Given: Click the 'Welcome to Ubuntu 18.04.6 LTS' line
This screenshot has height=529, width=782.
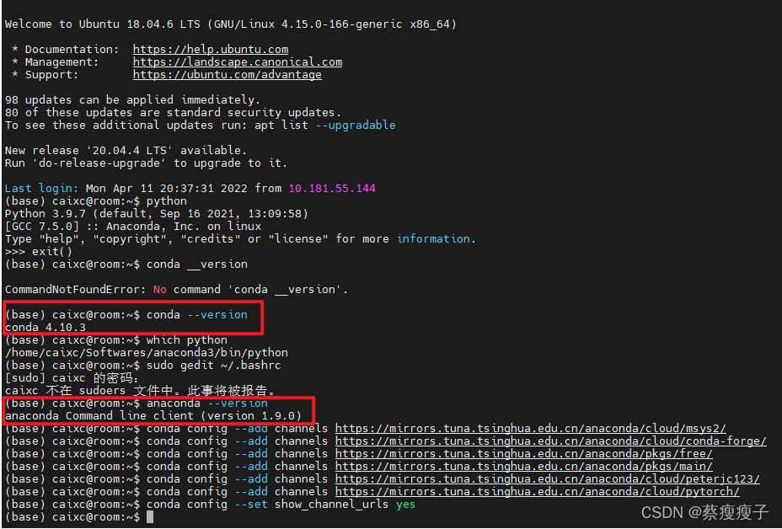Looking at the screenshot, I should coord(230,24).
